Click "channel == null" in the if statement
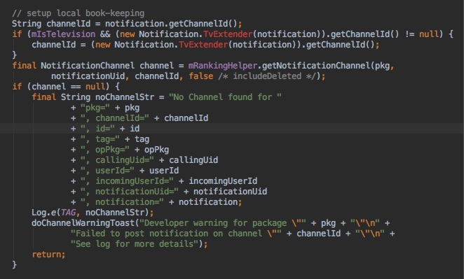Viewport: 464px width, 279px height. (x=69, y=87)
